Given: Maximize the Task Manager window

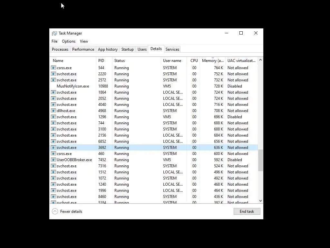Looking at the screenshot, I should [x=241, y=33].
